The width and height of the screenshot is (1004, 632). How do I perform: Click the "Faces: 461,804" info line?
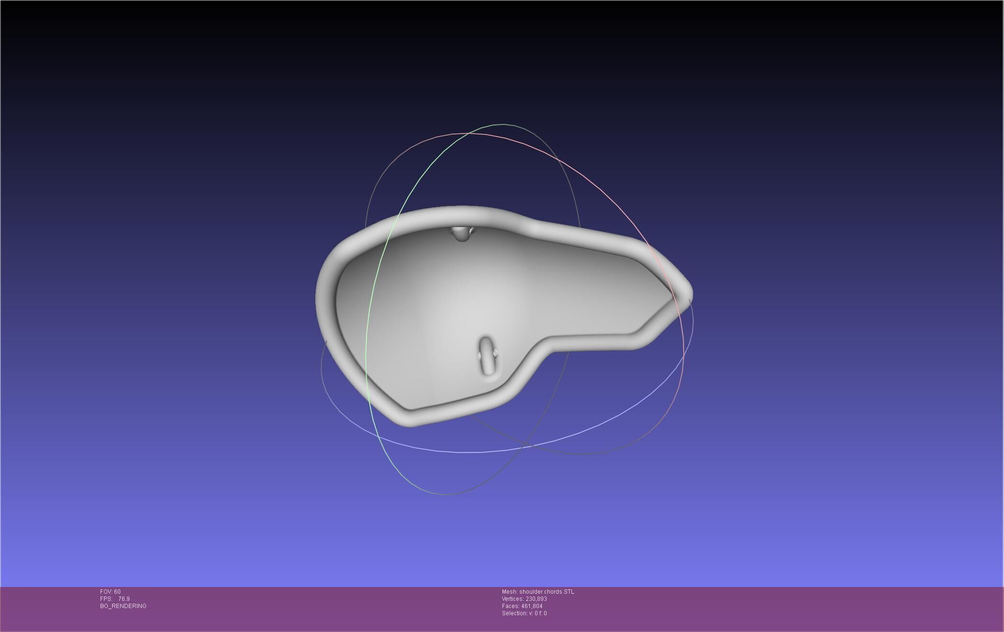click(522, 606)
